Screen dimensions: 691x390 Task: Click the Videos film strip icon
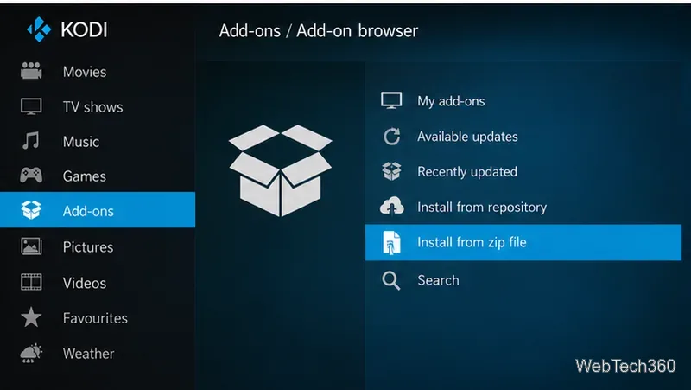pos(31,282)
